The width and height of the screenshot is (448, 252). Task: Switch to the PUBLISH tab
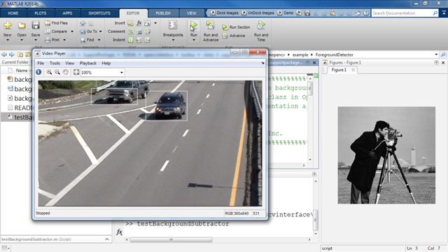click(x=163, y=13)
